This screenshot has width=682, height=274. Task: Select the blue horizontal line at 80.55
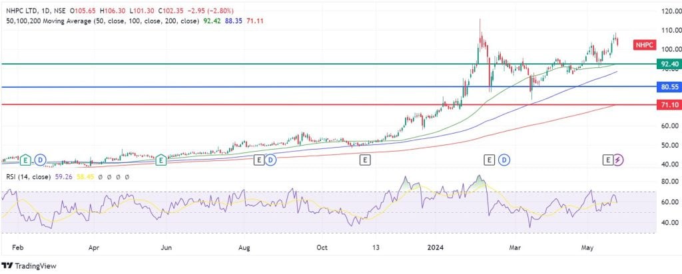[x=328, y=87]
